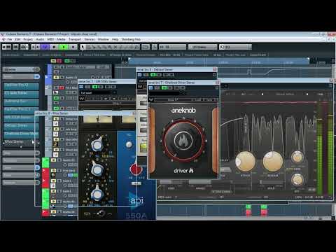Open the Full reset preset dropdown in API 550A
Screen dimensions: 336x252
[x=97, y=93]
